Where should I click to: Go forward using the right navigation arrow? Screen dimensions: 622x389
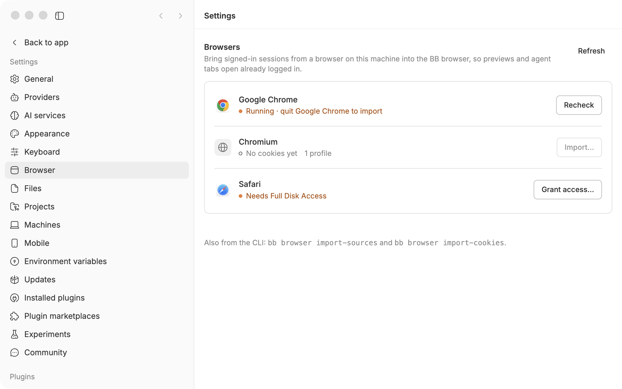(x=180, y=16)
